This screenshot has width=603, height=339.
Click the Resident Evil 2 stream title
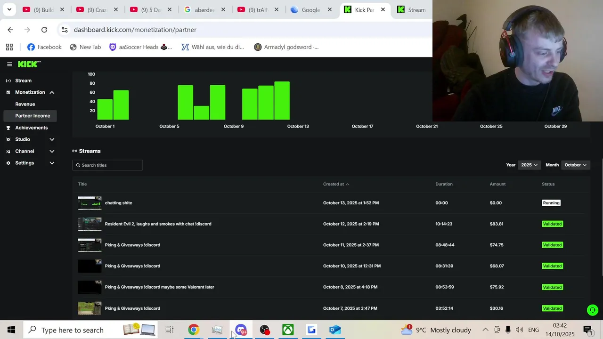(x=158, y=224)
